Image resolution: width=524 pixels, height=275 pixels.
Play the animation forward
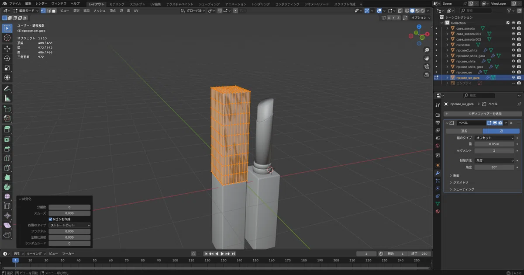pyautogui.click(x=222, y=254)
